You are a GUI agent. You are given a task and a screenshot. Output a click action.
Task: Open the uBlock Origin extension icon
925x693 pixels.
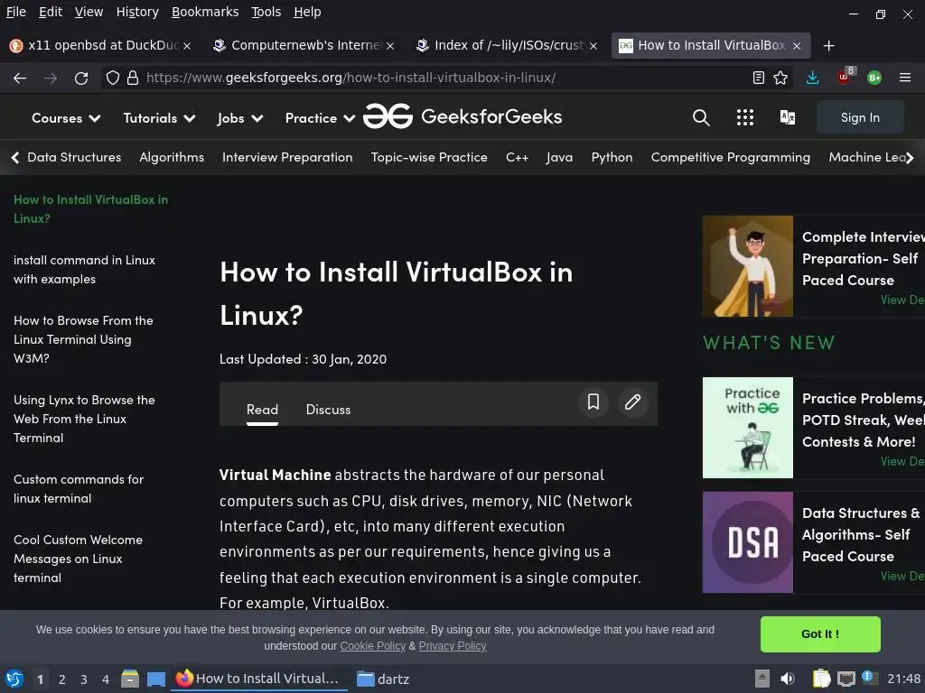point(845,77)
